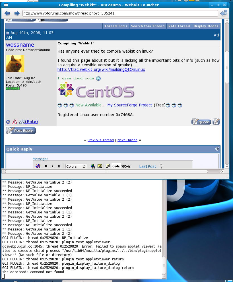
Task: Click the browser horizontal scrollbar
Action: 106,171
